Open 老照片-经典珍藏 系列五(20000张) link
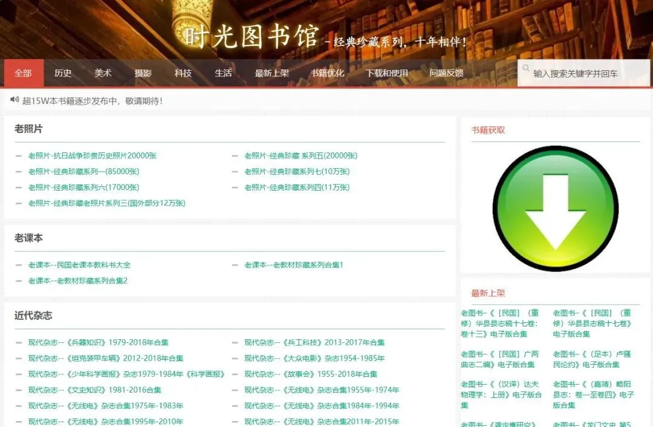653x427 pixels. pos(301,155)
